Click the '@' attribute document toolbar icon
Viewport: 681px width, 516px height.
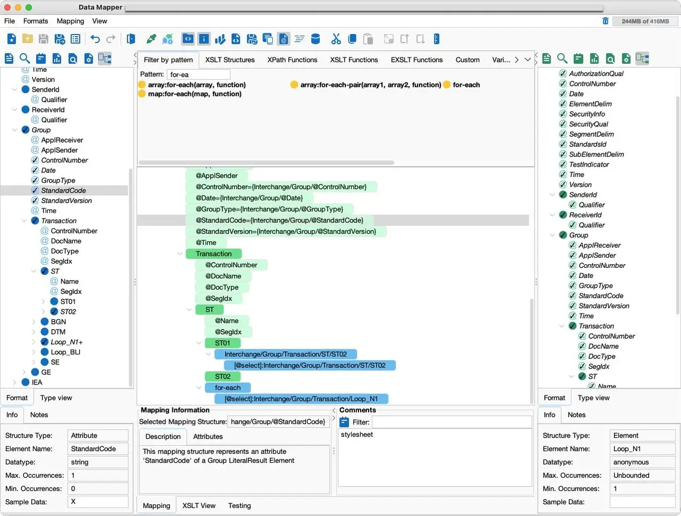(x=284, y=39)
